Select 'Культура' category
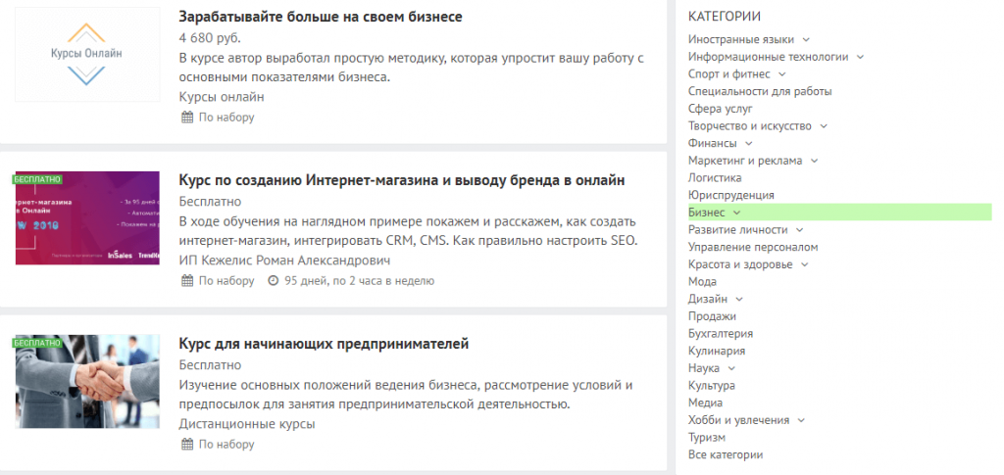The width and height of the screenshot is (1004, 475). point(712,386)
